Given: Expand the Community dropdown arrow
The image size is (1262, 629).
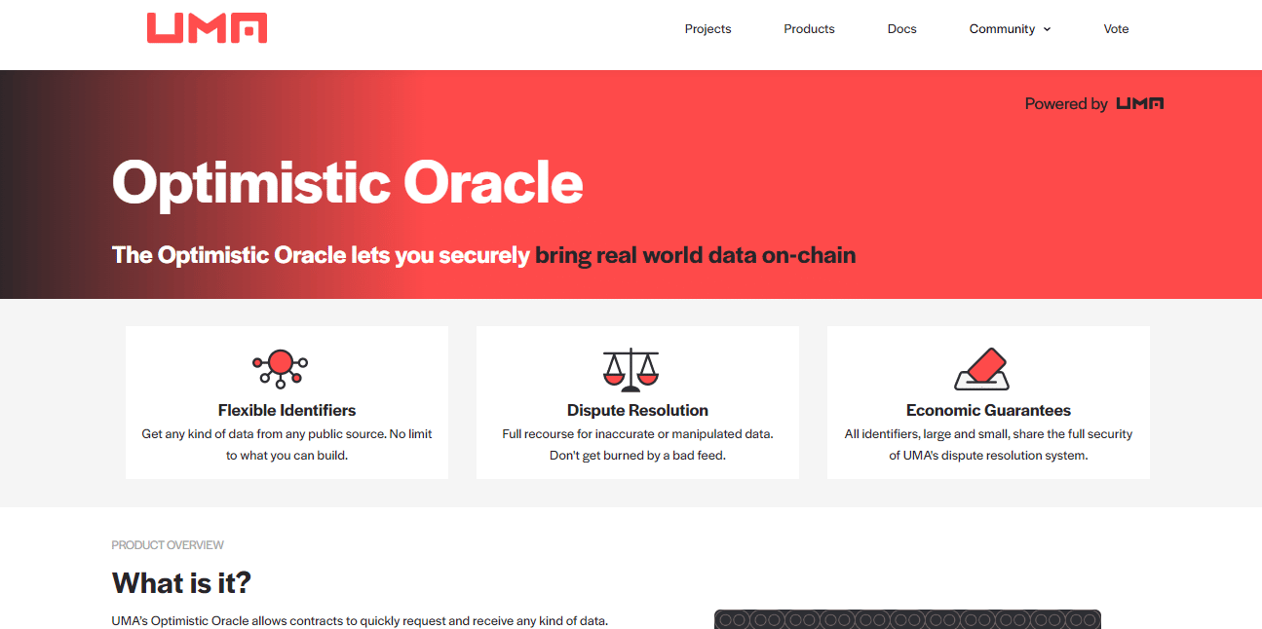Looking at the screenshot, I should coord(1048,29).
